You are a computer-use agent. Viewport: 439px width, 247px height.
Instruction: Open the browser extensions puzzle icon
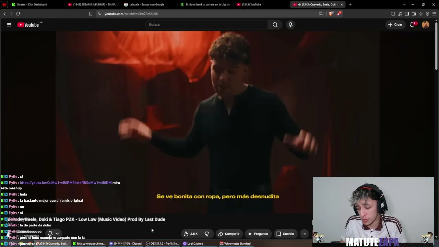coord(393,14)
